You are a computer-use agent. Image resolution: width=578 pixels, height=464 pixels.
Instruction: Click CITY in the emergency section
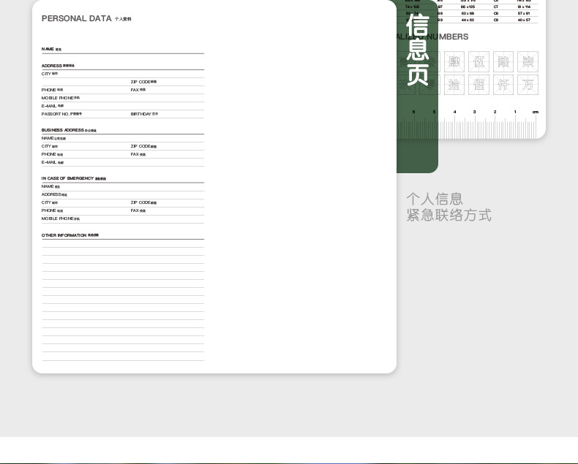pyautogui.click(x=50, y=202)
